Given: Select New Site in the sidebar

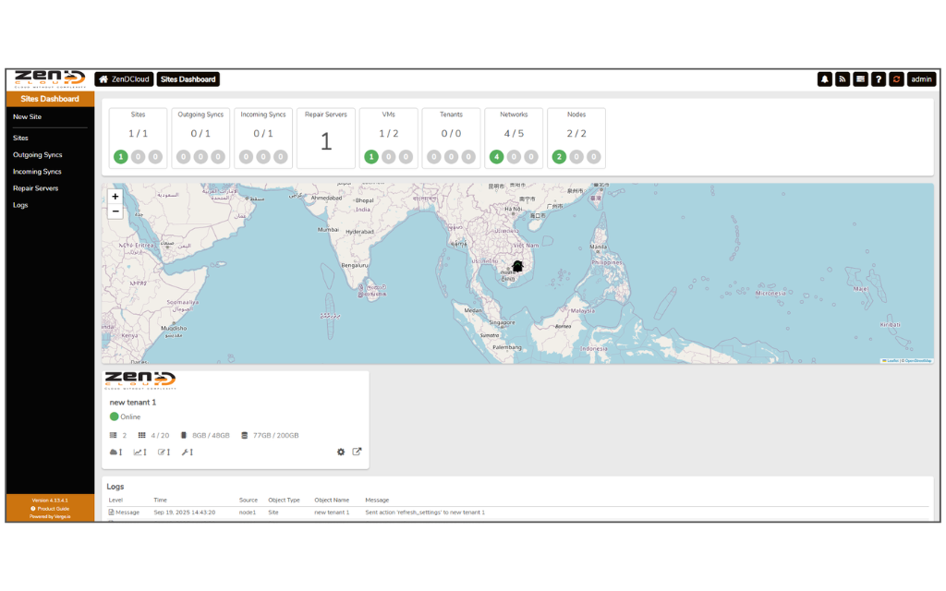Looking at the screenshot, I should 27,117.
